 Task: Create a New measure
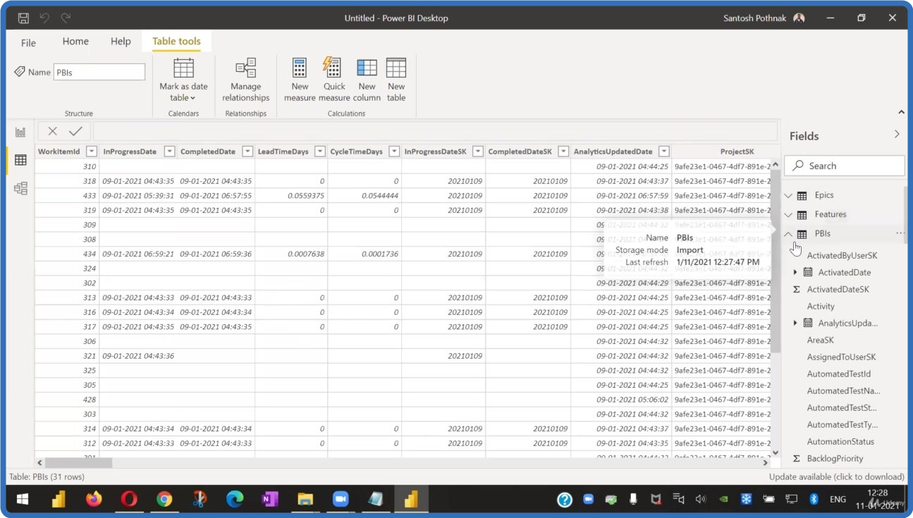(300, 80)
